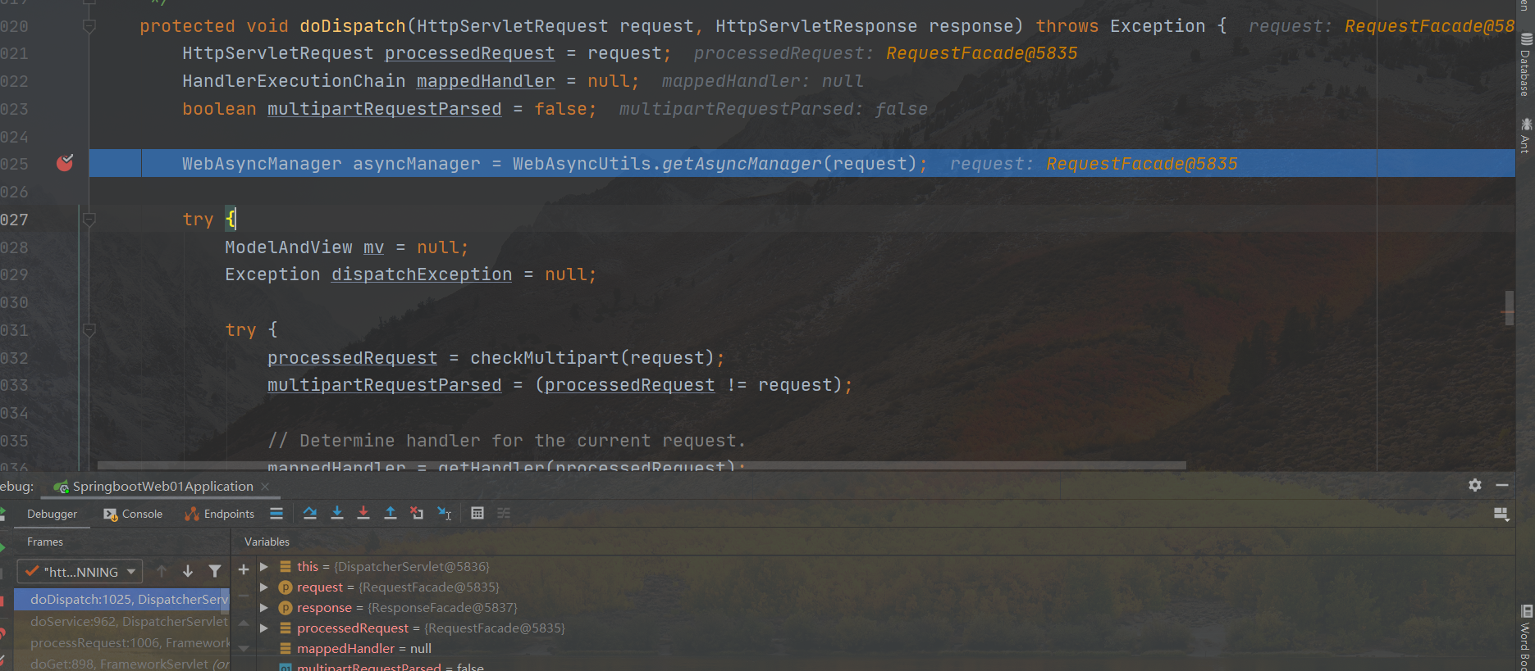The image size is (1535, 671).
Task: Select the SpringbootWeb01Application debug session tab
Action: coord(162,486)
